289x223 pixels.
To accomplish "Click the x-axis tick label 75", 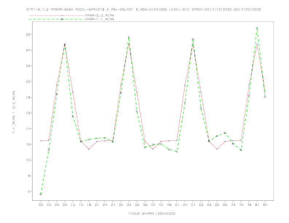I will (241, 205).
